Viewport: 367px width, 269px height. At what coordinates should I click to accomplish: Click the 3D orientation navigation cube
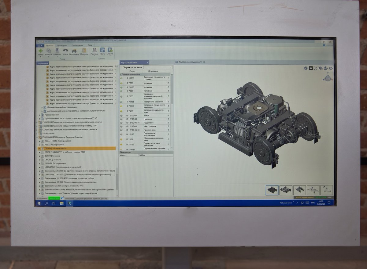[328, 77]
